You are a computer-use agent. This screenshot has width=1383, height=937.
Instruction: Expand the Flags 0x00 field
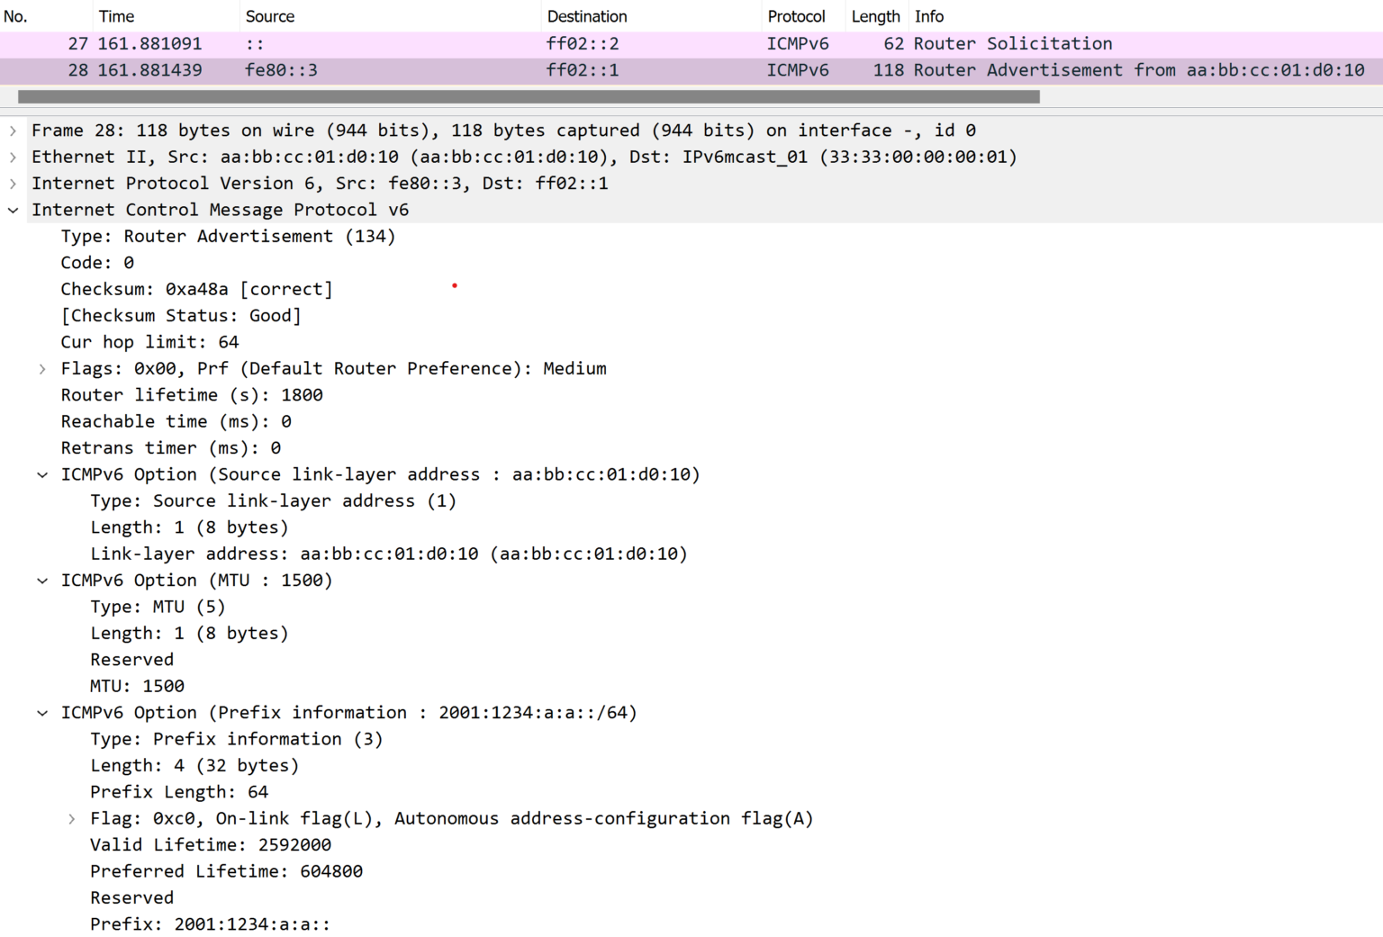(x=42, y=369)
